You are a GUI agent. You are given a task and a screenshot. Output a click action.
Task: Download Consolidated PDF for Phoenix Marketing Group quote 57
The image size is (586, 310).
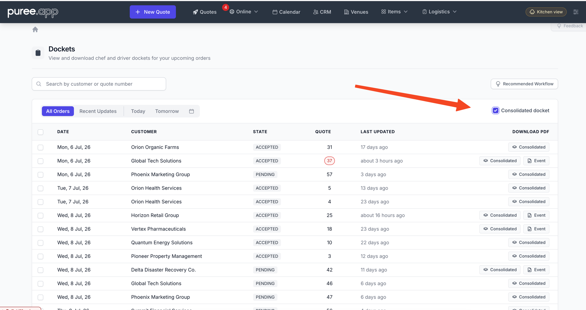529,174
